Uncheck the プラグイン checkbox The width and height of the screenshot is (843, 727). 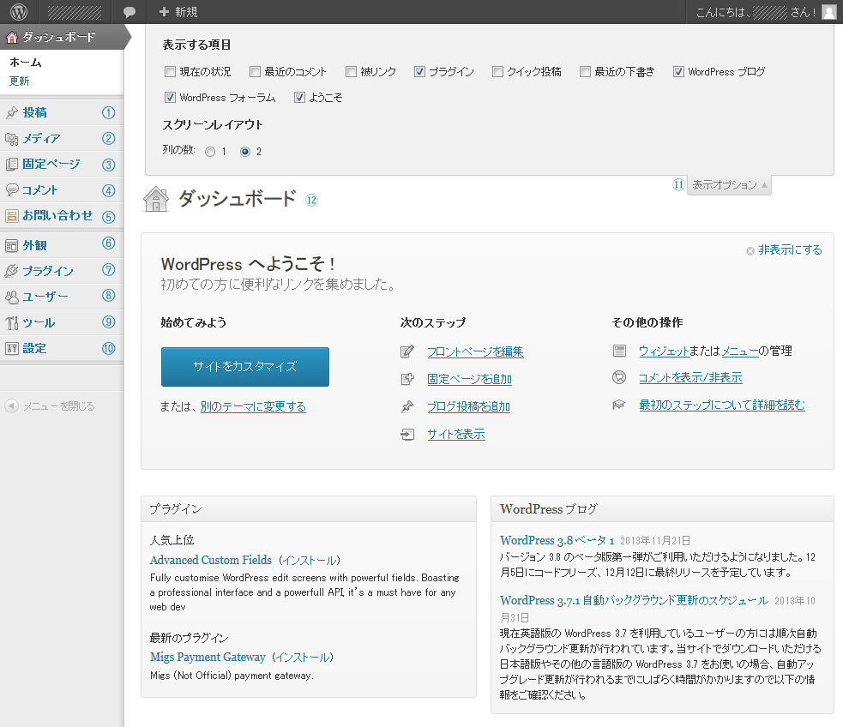(x=419, y=71)
